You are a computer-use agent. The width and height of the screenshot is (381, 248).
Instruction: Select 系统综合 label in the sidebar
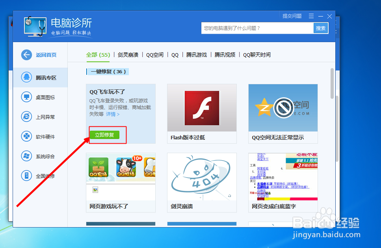[45, 156]
